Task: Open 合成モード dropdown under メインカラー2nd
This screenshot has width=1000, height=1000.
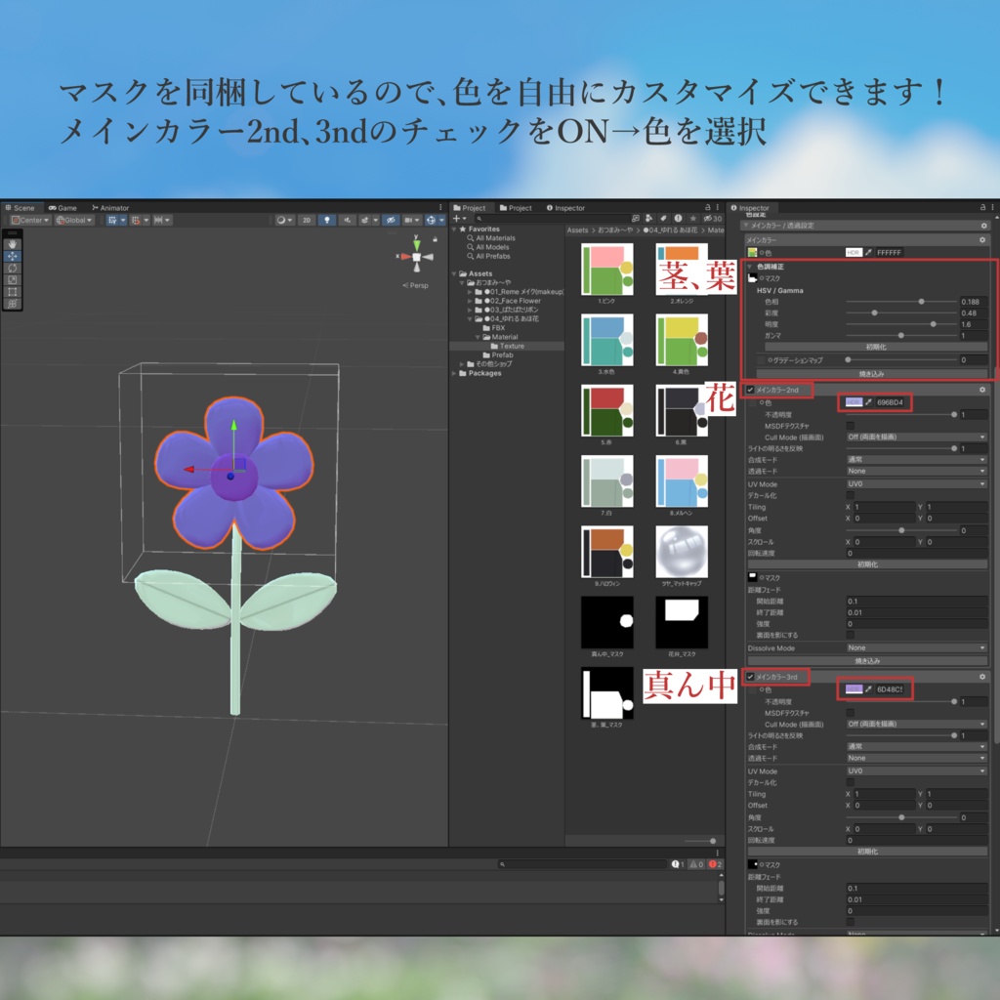Action: click(x=916, y=459)
